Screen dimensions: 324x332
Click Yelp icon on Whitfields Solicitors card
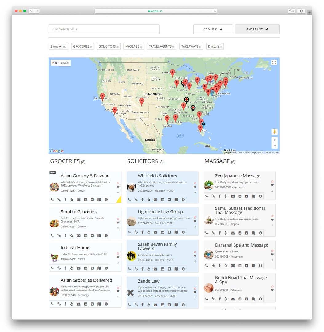(x=148, y=200)
